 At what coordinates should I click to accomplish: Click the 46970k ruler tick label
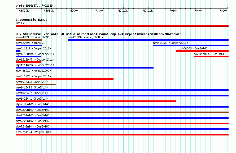click(24, 11)
